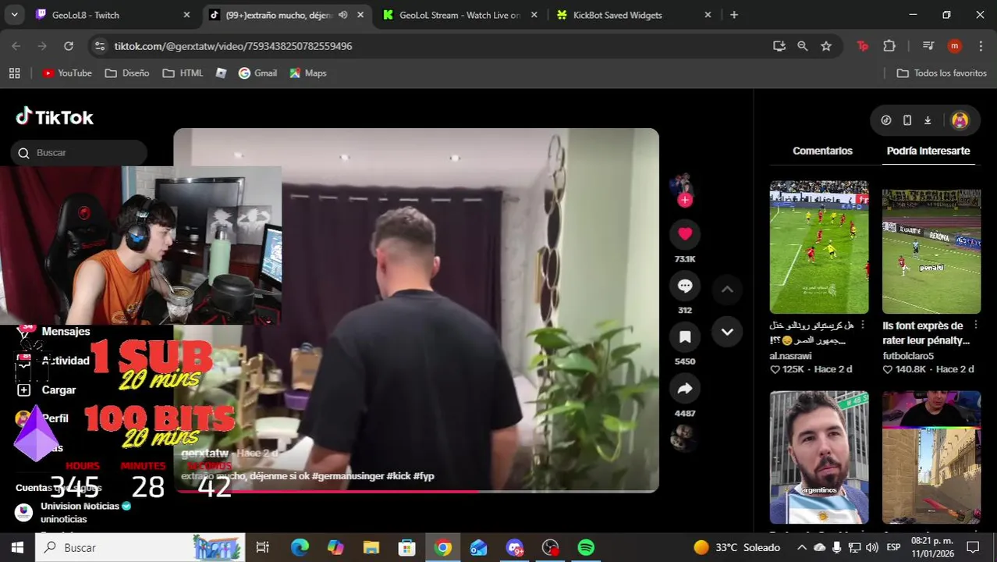View site information icon in address bar
997x562 pixels.
pyautogui.click(x=99, y=46)
